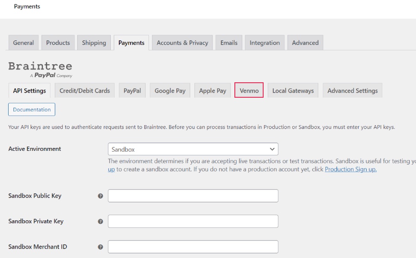
Task: Open the Active Environment dropdown
Action: tap(193, 149)
